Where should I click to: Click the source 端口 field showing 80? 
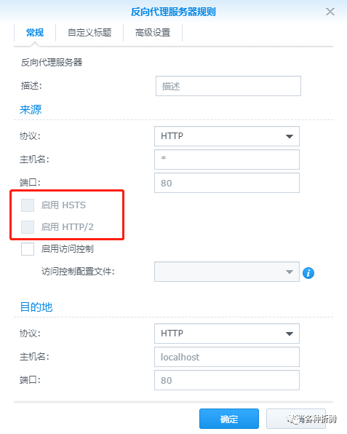click(x=227, y=183)
